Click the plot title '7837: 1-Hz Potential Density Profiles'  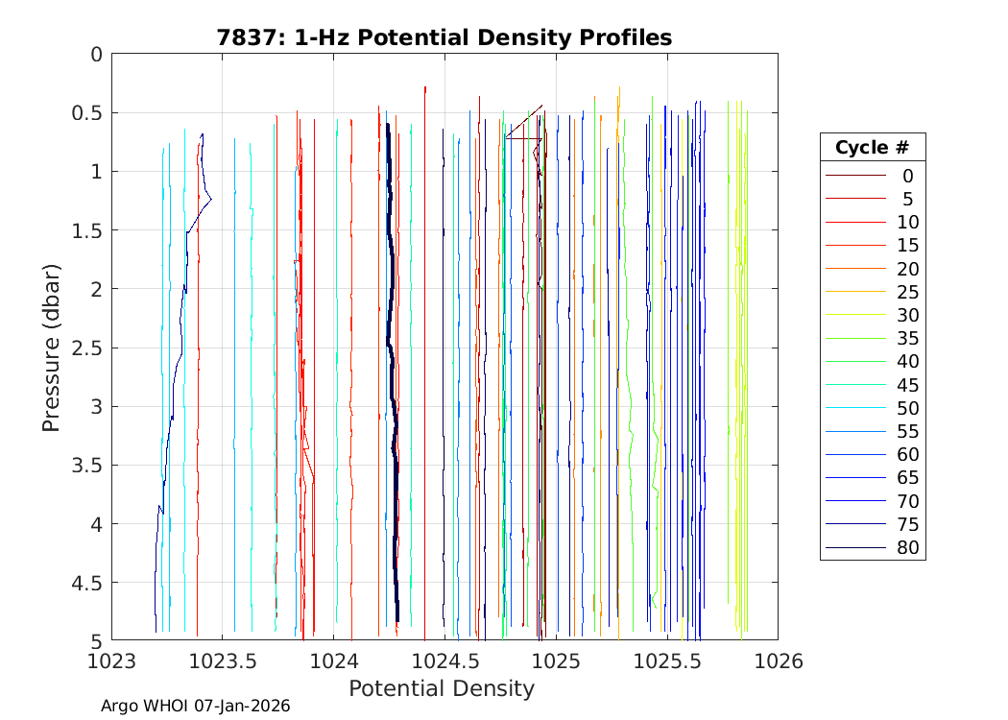444,37
